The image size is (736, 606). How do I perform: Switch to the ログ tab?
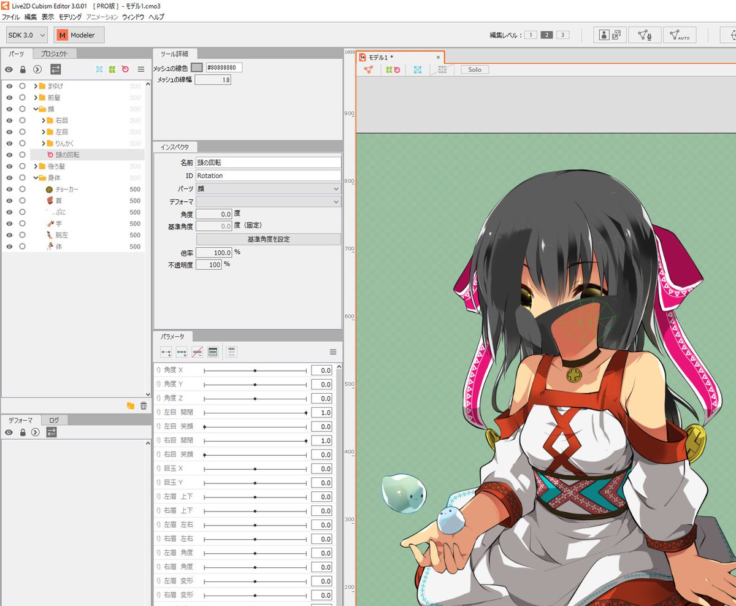coord(55,420)
